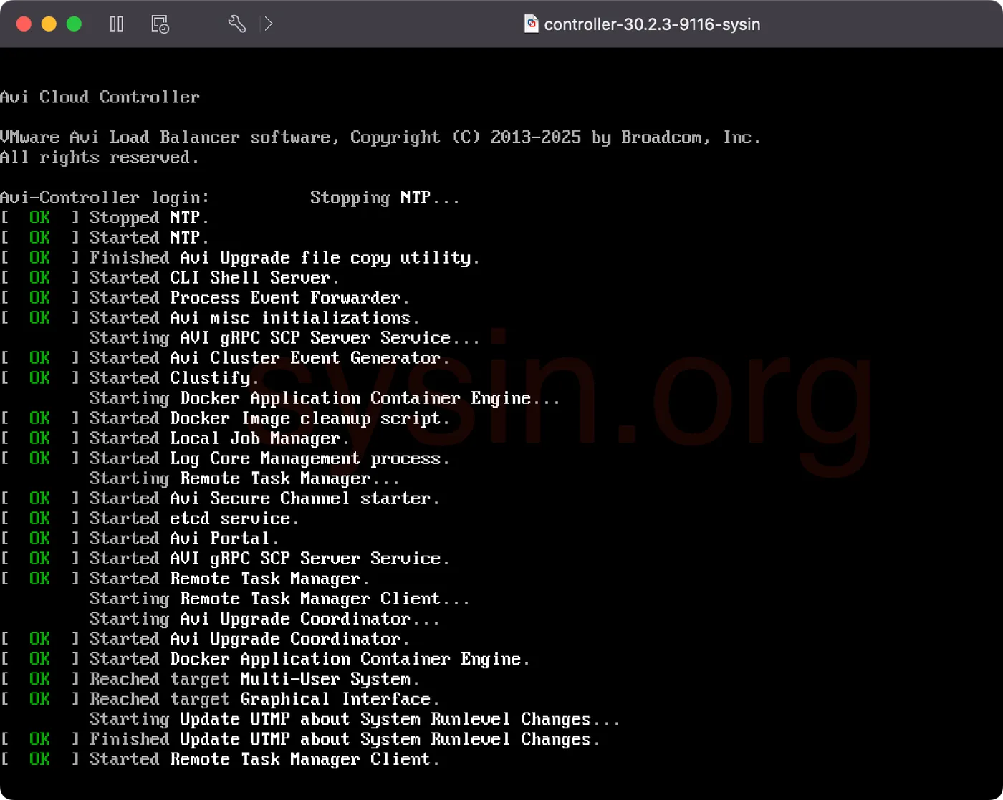Click 'Starting Avi Upgrade Coordinator...' line

[264, 619]
